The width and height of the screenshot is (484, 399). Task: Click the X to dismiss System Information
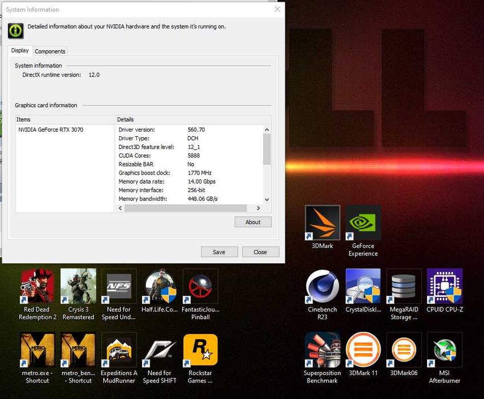277,9
